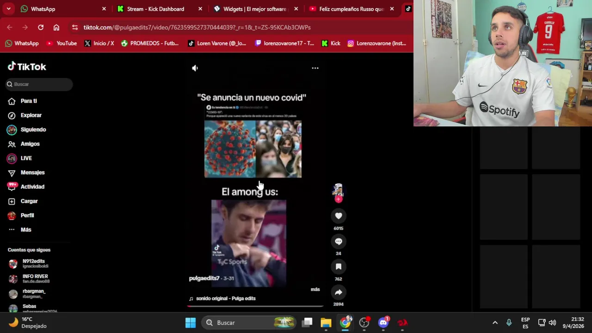Viewport: 592px width, 333px height.
Task: Switch to the WhatsApp browser tab
Action: tap(62, 9)
